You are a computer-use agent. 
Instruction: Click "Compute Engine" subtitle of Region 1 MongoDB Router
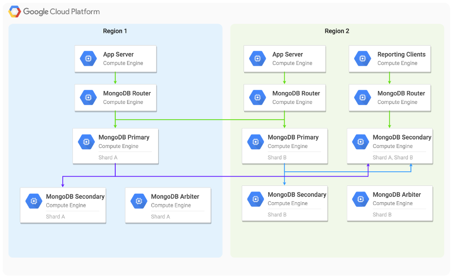pos(123,102)
